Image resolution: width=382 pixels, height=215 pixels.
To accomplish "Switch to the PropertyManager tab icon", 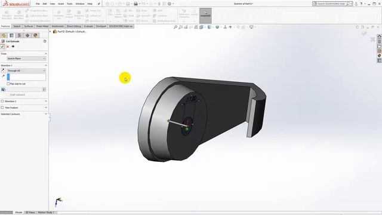I will [11, 36].
